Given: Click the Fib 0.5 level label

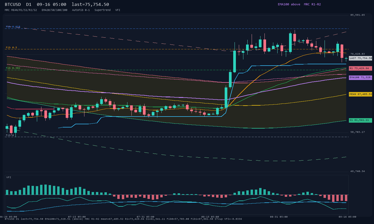Looking at the screenshot, I should (11, 47).
